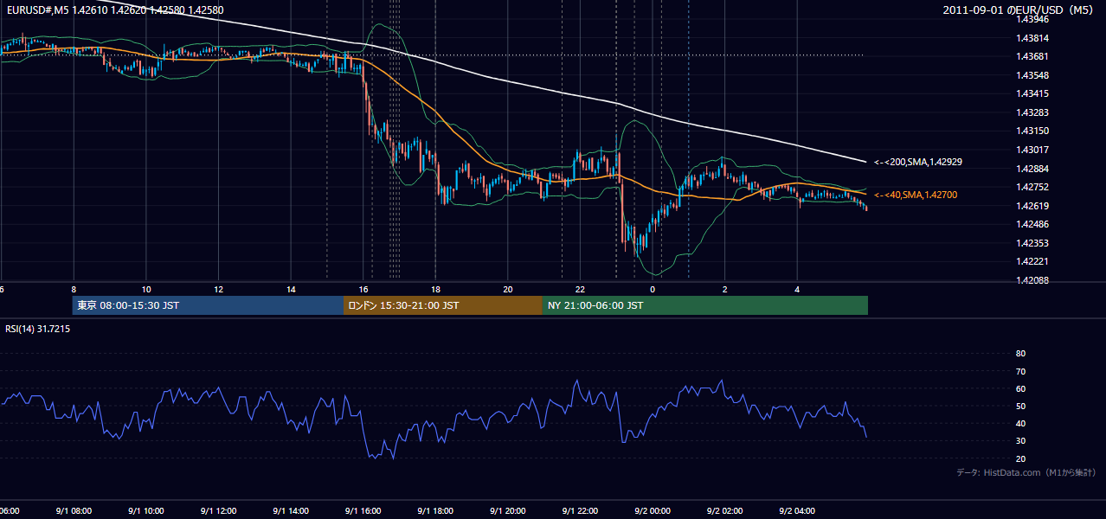Viewport: 1106px width, 519px height.
Task: Click RSI scale level 50
Action: point(1020,406)
